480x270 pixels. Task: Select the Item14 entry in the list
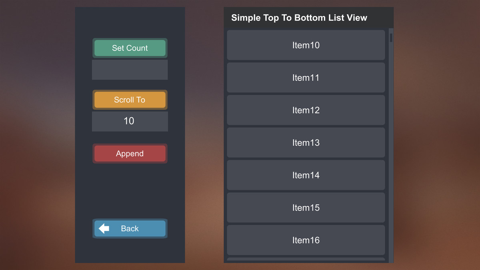click(x=306, y=175)
